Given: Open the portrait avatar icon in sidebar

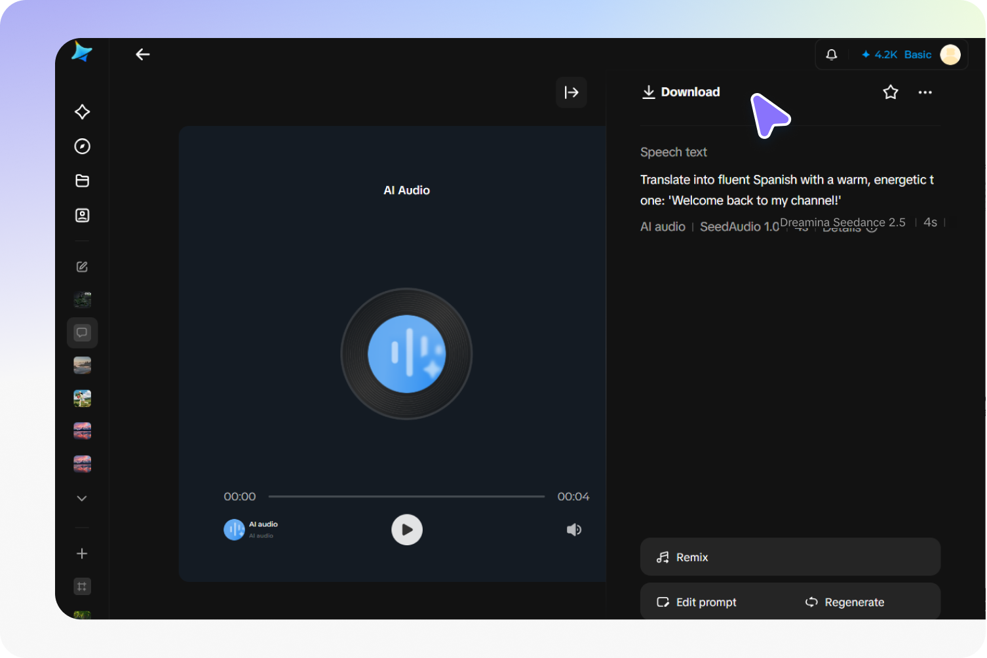Looking at the screenshot, I should pos(82,215).
